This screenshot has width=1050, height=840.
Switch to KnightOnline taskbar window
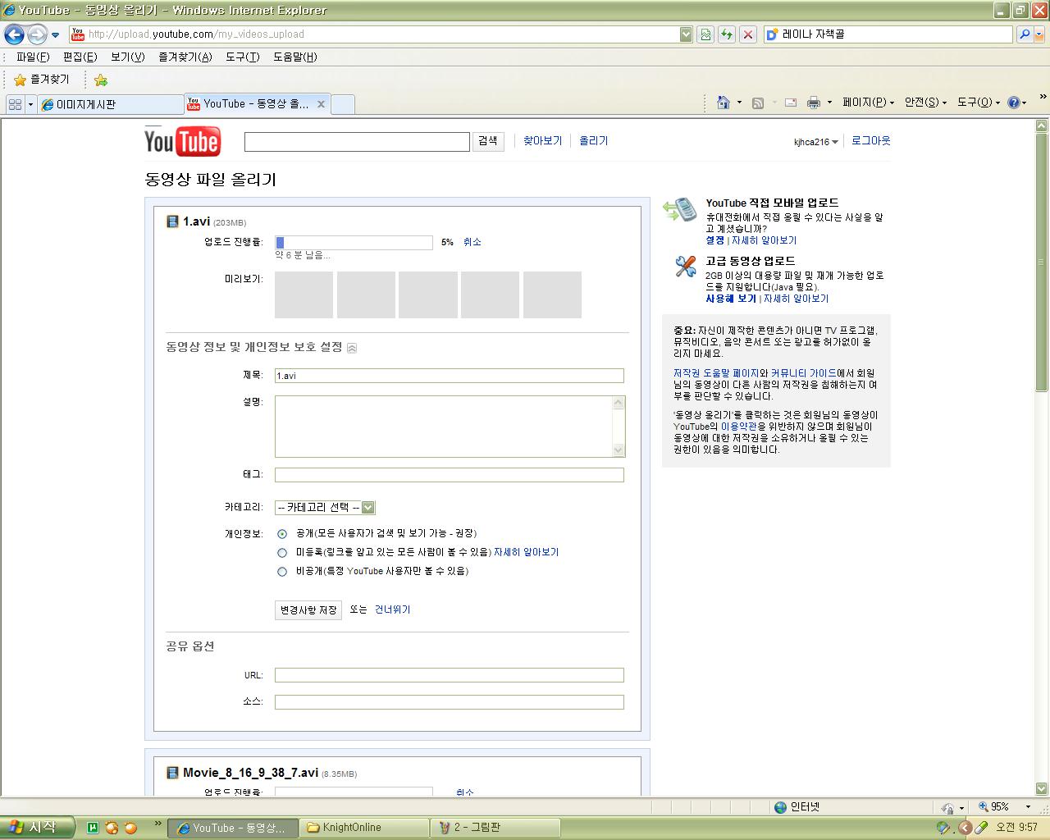pyautogui.click(x=364, y=828)
